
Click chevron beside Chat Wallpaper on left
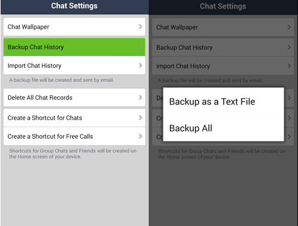tap(140, 27)
